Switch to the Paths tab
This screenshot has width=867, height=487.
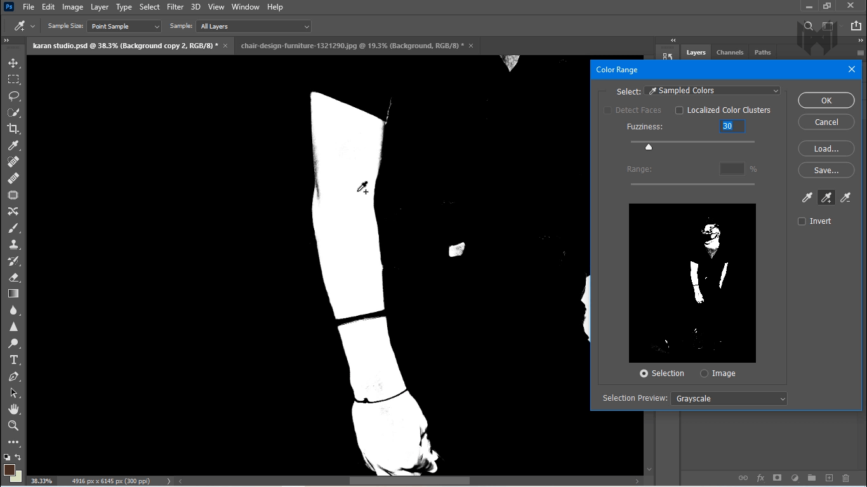(x=762, y=53)
